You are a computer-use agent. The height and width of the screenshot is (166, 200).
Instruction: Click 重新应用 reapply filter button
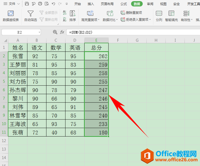(x=49, y=20)
